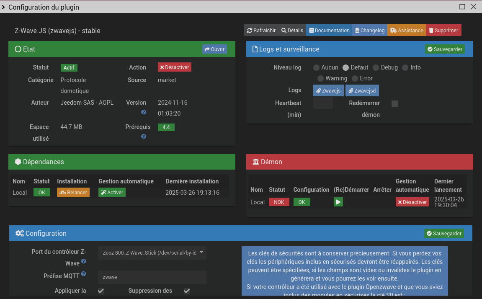Click the help icon beside Préfixe MQTT

[x=84, y=274]
